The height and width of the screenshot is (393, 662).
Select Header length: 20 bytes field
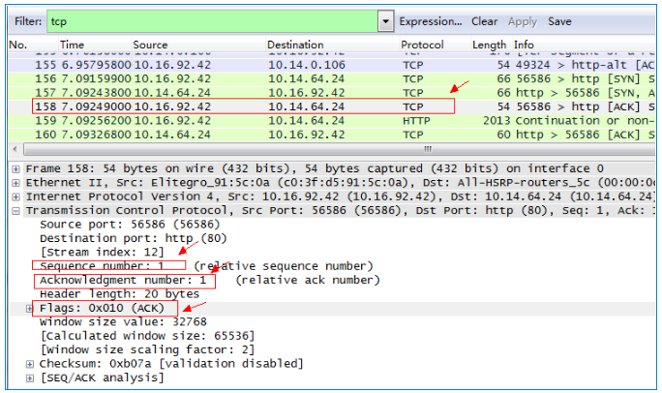pyautogui.click(x=119, y=294)
